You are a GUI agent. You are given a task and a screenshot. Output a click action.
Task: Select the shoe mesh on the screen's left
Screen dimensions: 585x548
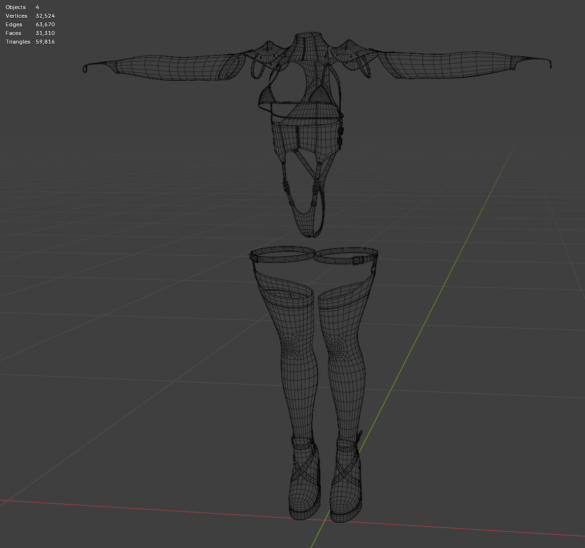pos(305,481)
